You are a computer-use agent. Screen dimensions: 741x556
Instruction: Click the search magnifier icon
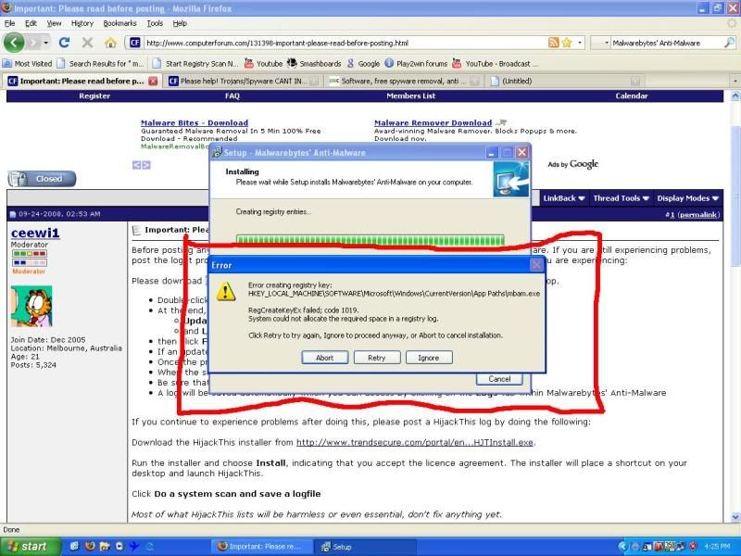729,43
